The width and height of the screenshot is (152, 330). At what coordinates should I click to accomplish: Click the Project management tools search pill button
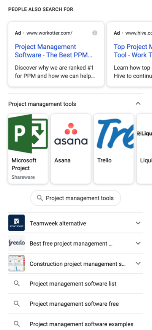[x=76, y=198]
